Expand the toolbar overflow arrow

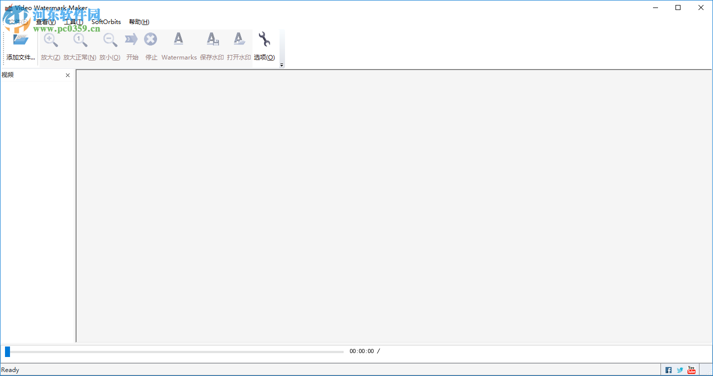[281, 64]
